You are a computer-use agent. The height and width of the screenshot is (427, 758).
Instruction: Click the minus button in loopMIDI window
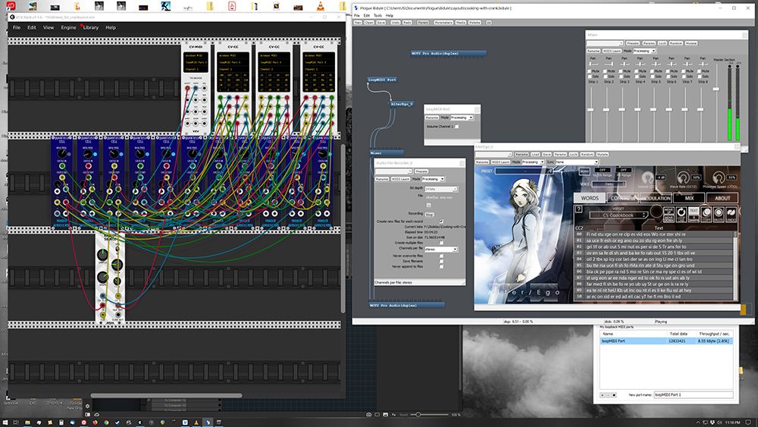click(608, 395)
